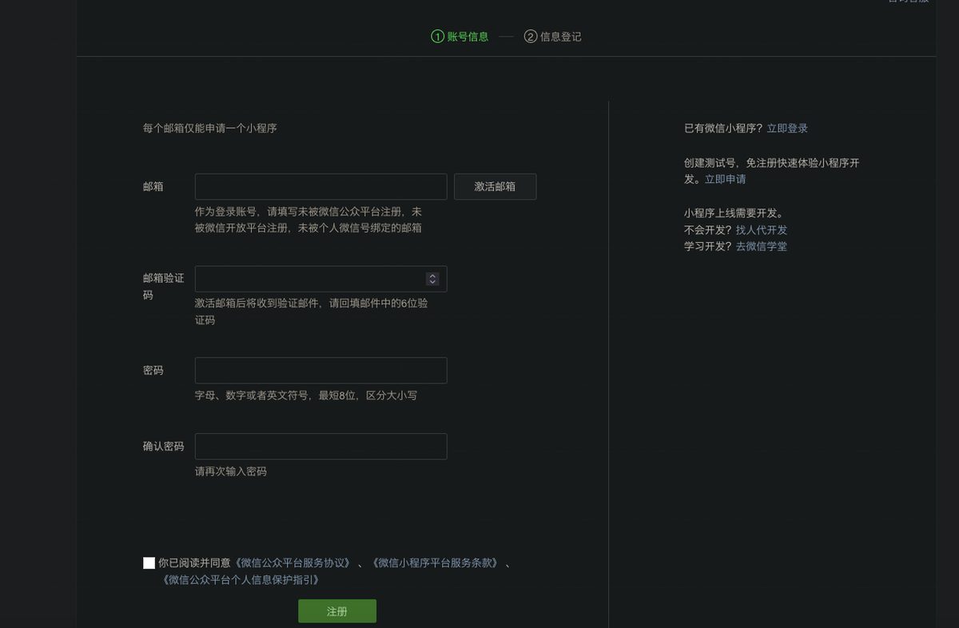959x628 pixels.
Task: Click the verification code field stepper arrows
Action: (x=432, y=279)
